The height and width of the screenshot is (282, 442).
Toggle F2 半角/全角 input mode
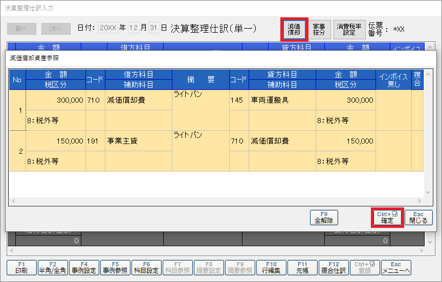click(x=53, y=267)
